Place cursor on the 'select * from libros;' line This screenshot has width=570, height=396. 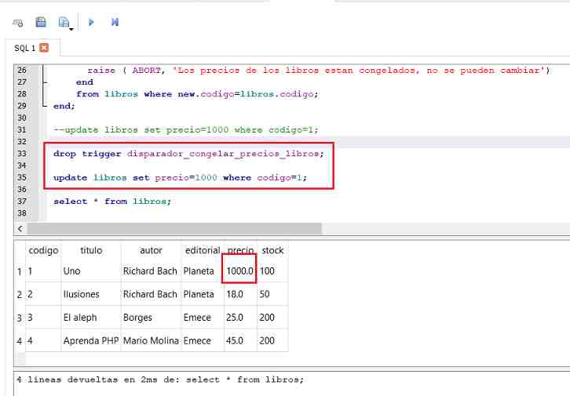point(112,202)
